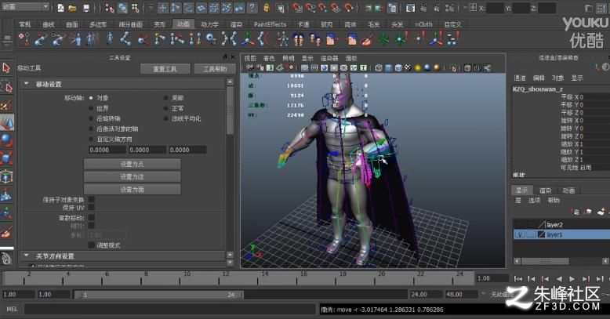Activate the Universal Manipulator tool
Viewport: 610px width, 319px height.
click(6, 176)
